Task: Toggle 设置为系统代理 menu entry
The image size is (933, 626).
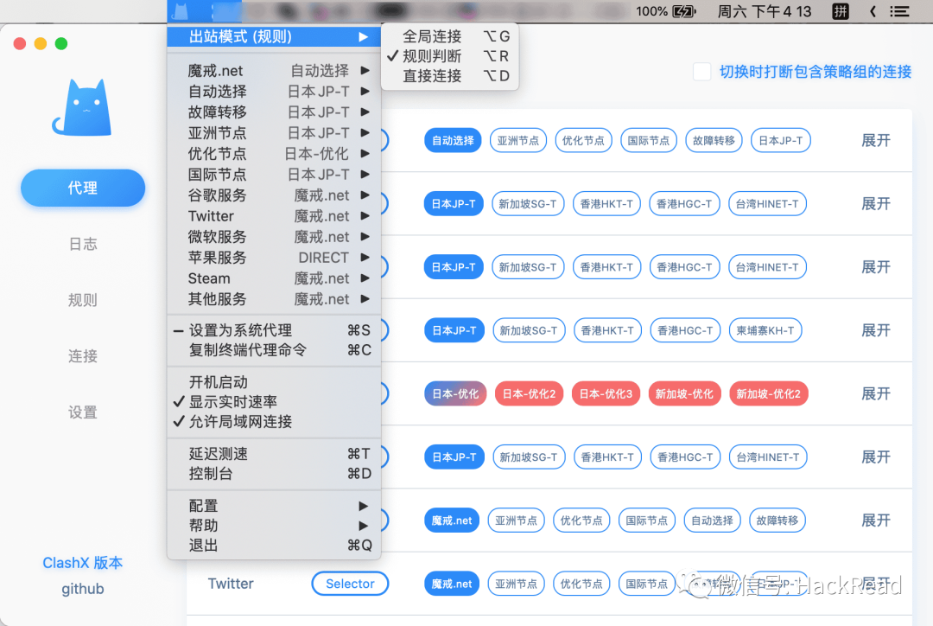Action: click(274, 330)
